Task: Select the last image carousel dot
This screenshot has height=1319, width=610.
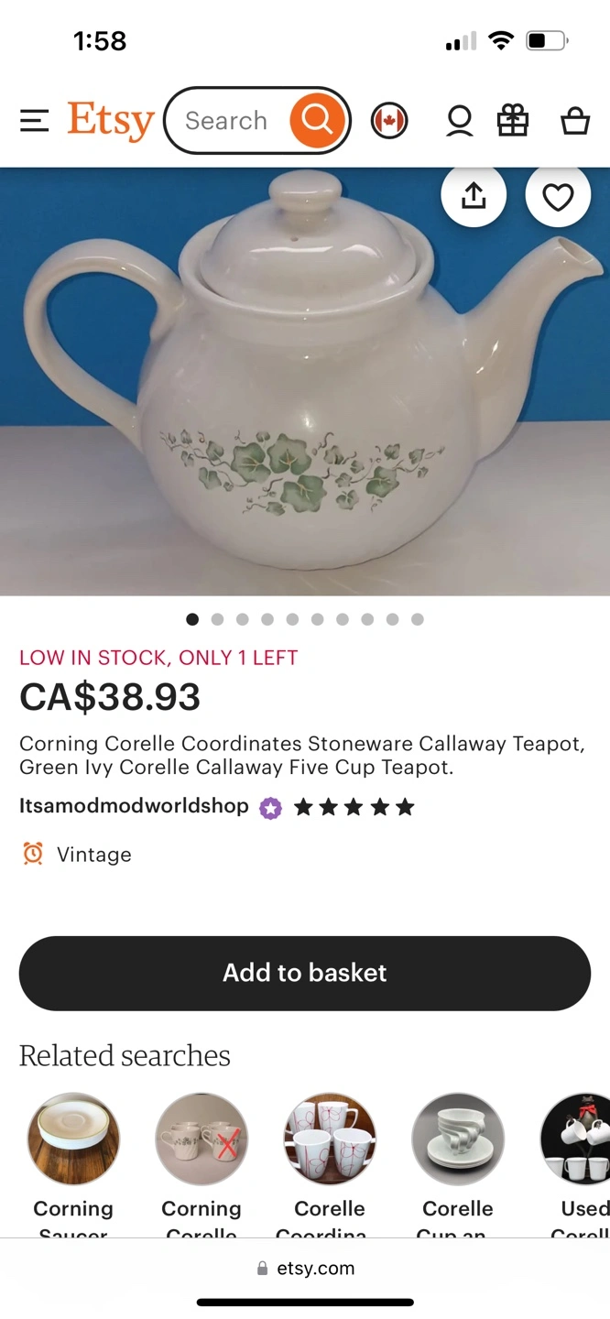Action: coord(418,619)
